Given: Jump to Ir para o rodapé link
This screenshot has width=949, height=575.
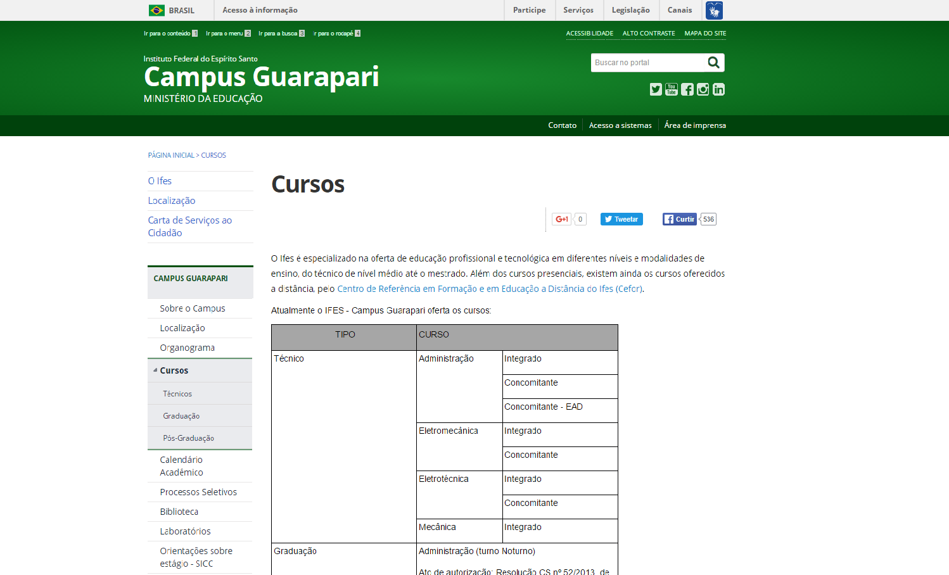Looking at the screenshot, I should point(337,34).
